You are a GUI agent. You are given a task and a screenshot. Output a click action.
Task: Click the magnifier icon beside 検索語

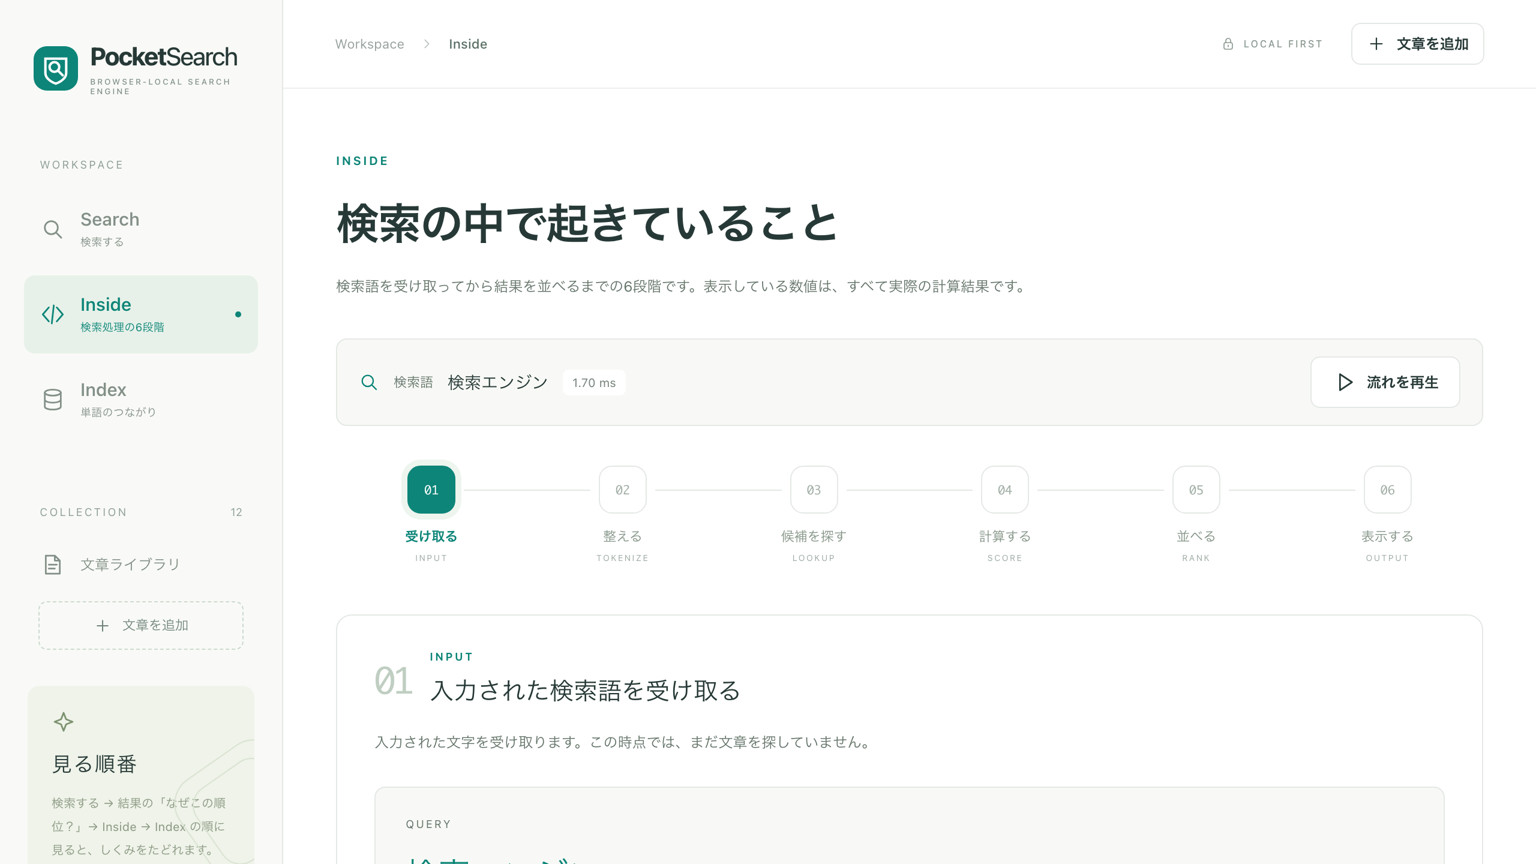coord(369,382)
